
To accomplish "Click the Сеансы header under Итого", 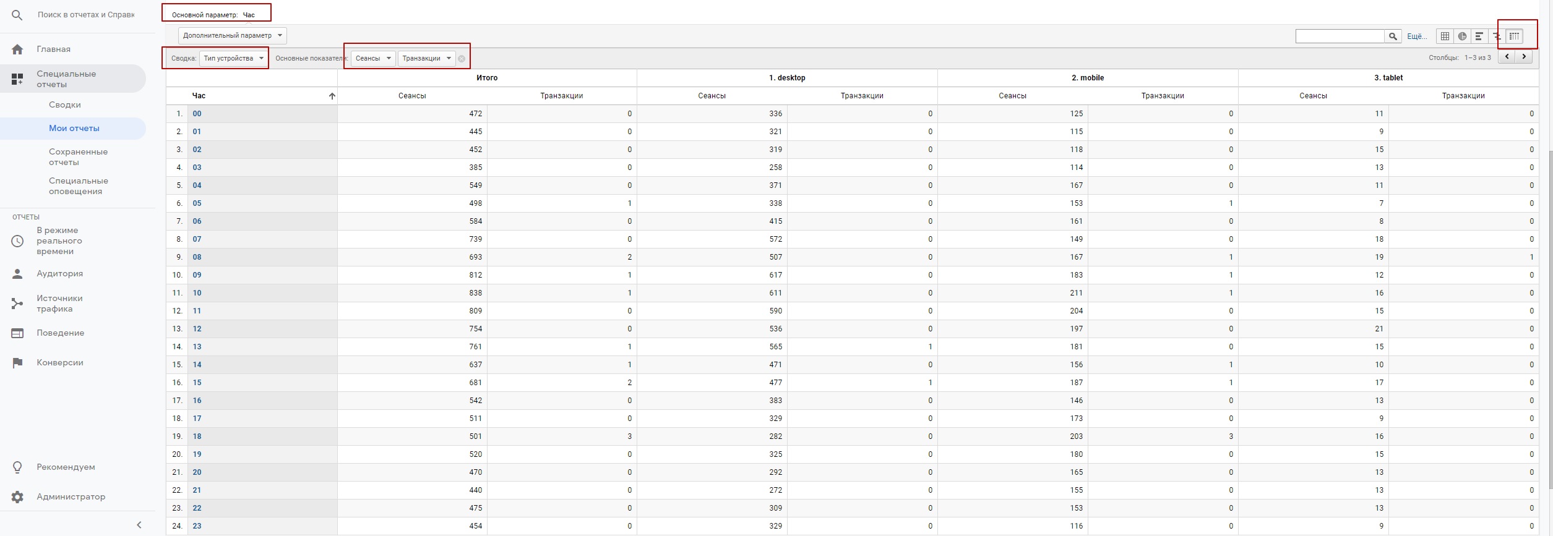I will pyautogui.click(x=412, y=96).
